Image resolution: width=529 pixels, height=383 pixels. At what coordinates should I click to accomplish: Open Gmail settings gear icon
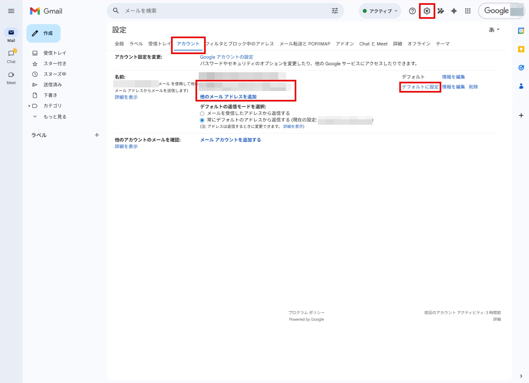pos(427,11)
